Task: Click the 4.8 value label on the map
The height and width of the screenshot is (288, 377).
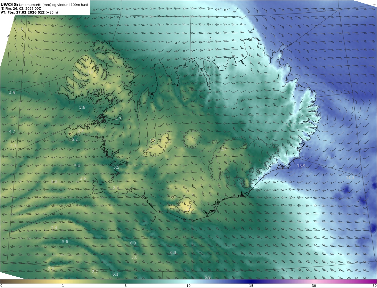Action: [x=12, y=93]
